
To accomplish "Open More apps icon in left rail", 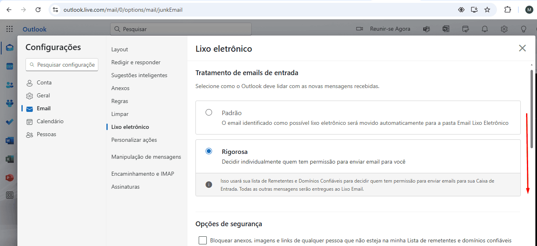I will (10, 196).
